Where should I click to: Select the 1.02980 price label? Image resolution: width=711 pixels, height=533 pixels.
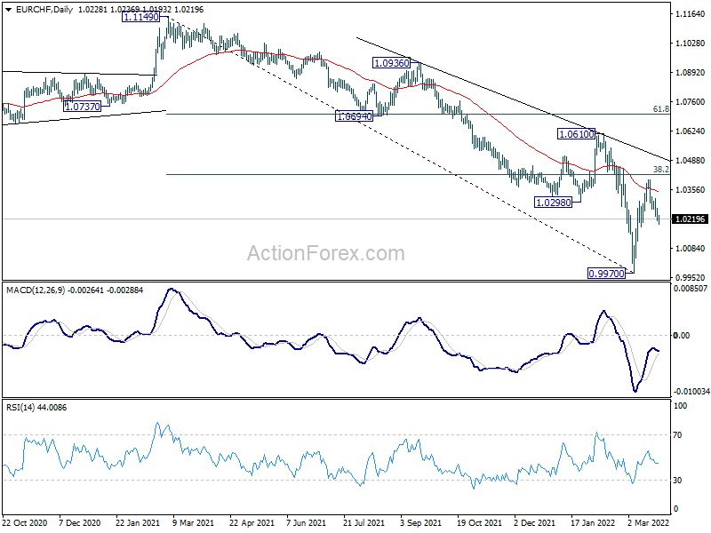click(553, 203)
